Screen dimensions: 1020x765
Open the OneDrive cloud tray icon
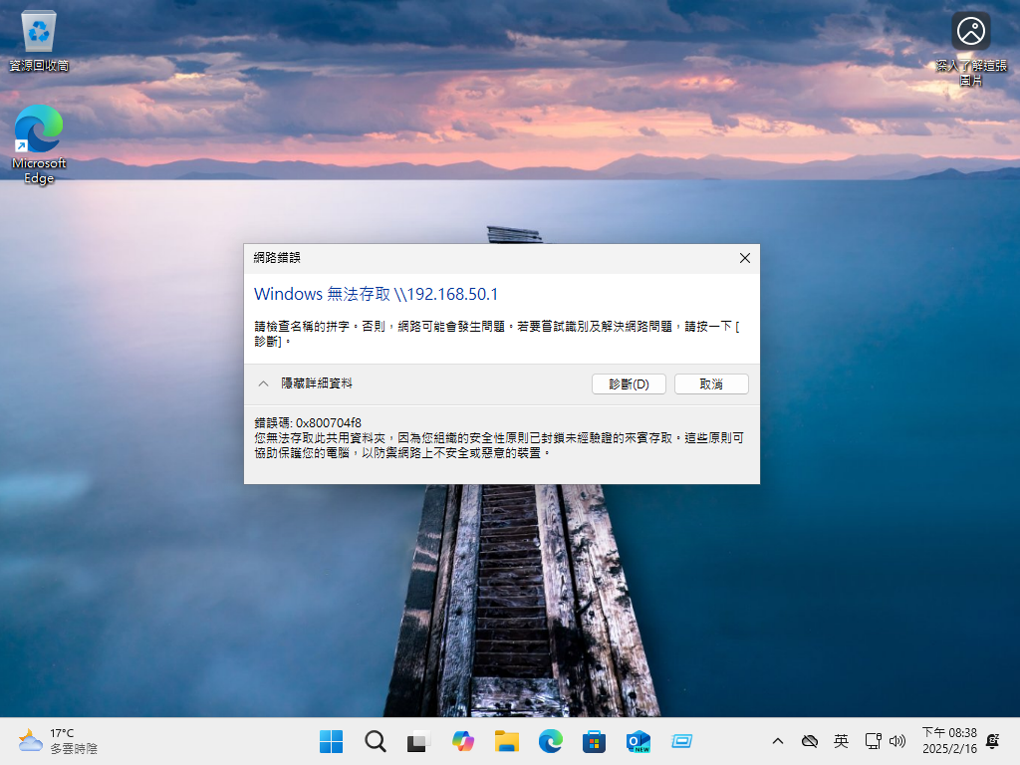(x=810, y=741)
